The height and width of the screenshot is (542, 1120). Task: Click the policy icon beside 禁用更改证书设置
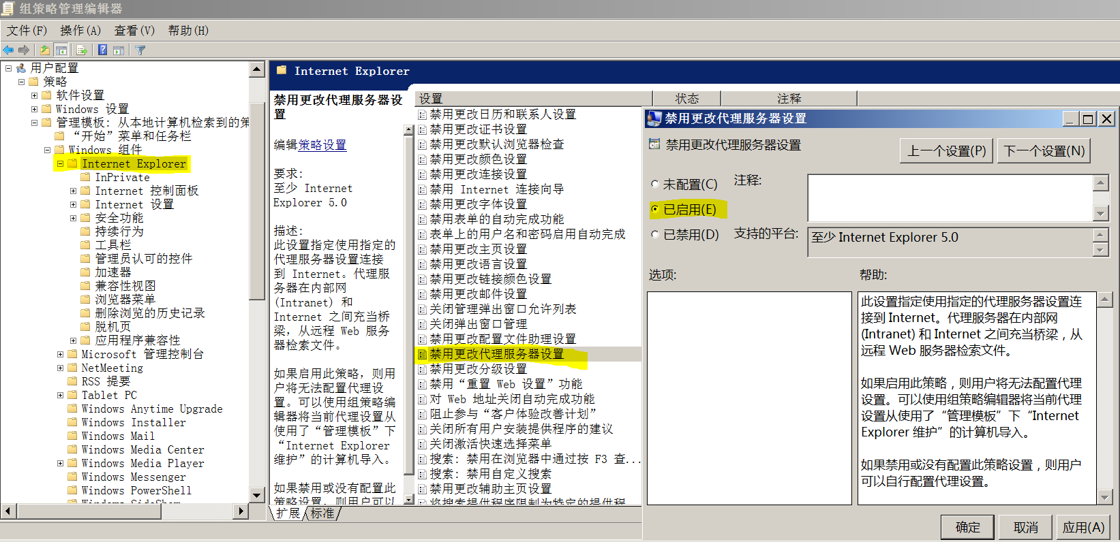pyautogui.click(x=423, y=129)
